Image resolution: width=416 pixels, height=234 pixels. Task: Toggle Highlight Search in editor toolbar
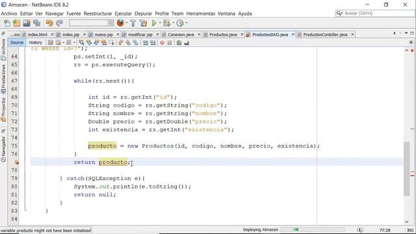[104, 42]
